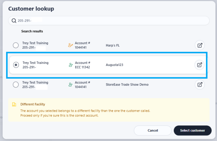Viewport: 217px width, 141px height.
Task: Click StoreEase Trade Show Demo text
Action: point(127,84)
